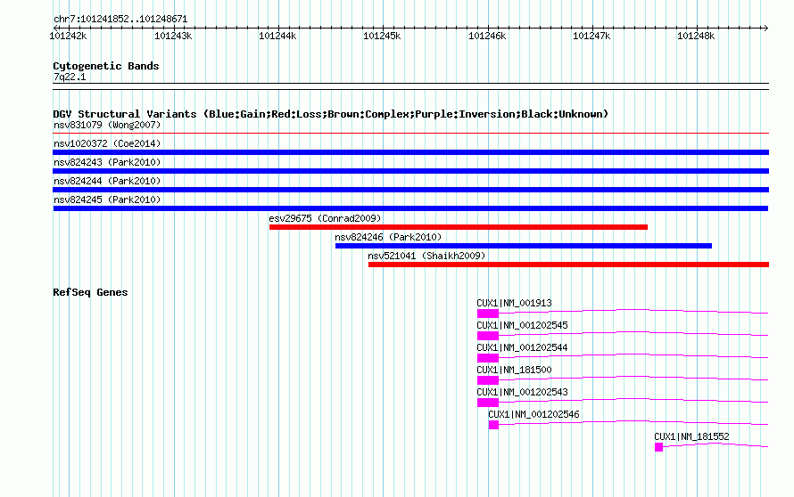The image size is (794, 497).
Task: Click the nsv824243 (Park2010) label
Action: pyautogui.click(x=107, y=162)
